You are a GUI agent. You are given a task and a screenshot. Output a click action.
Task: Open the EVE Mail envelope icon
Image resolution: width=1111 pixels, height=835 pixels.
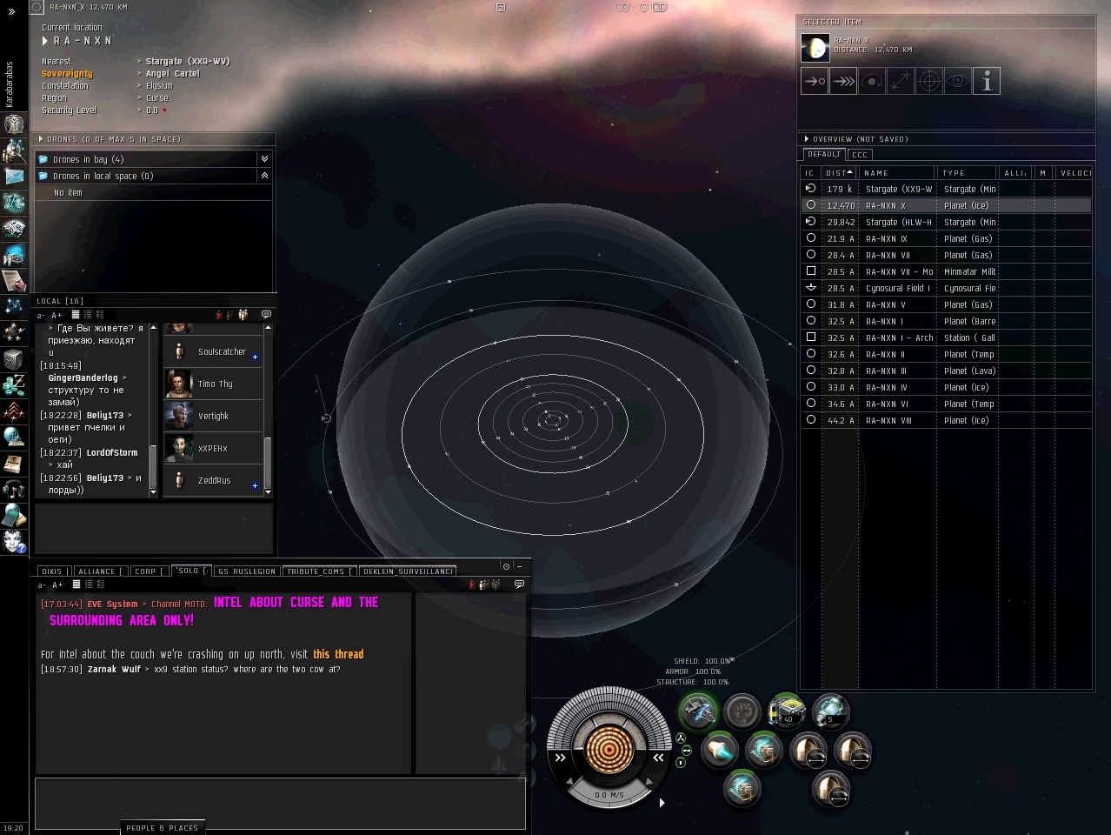[x=14, y=177]
